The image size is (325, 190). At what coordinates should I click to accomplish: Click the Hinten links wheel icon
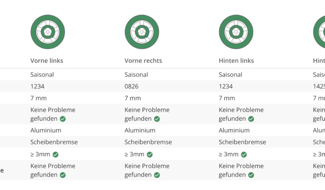pyautogui.click(x=236, y=32)
